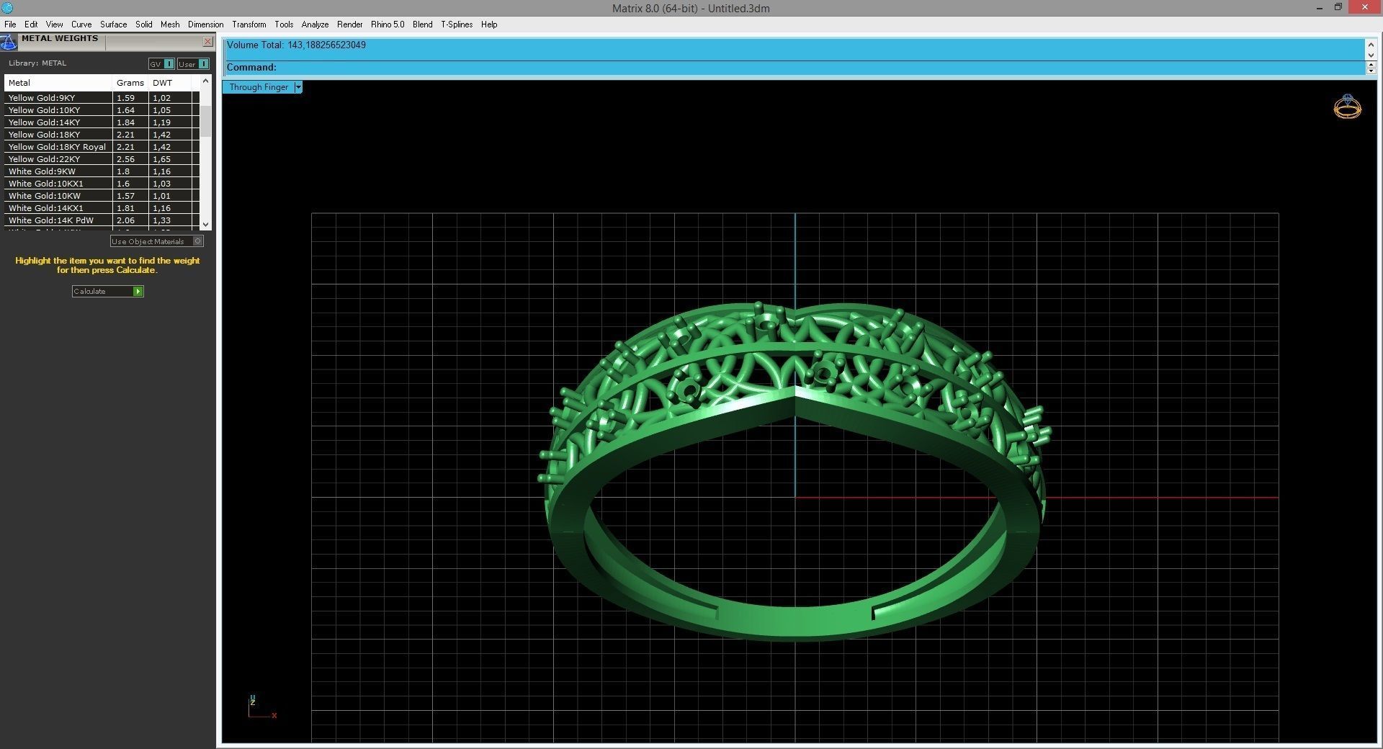The width and height of the screenshot is (1383, 749).
Task: Sort by the Metal column header
Action: pyautogui.click(x=58, y=83)
